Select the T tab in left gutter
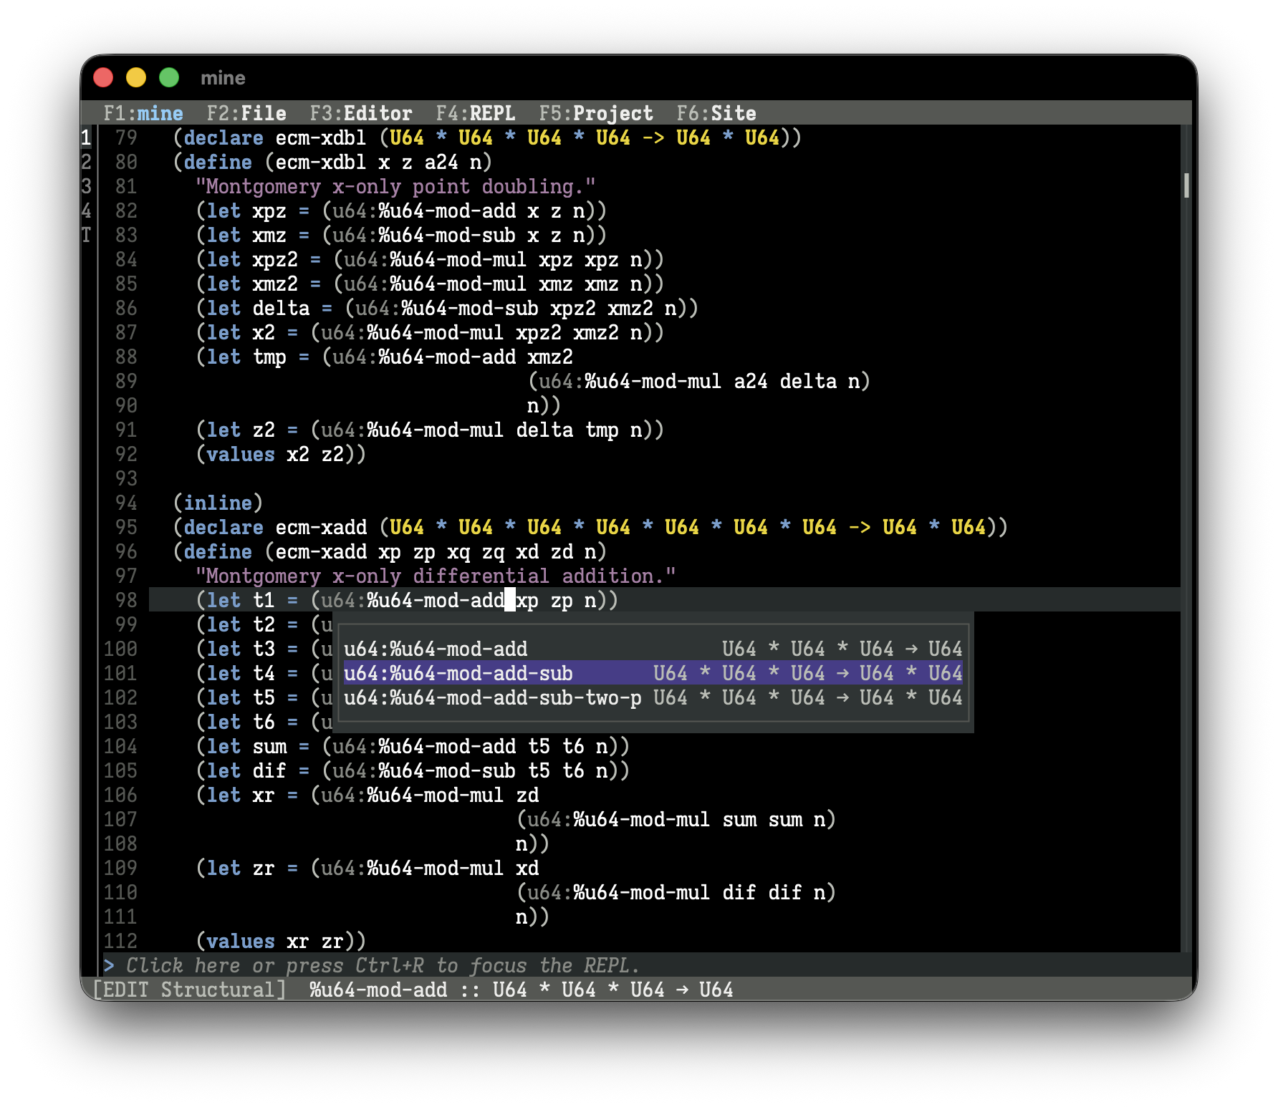The image size is (1278, 1107). (x=86, y=235)
